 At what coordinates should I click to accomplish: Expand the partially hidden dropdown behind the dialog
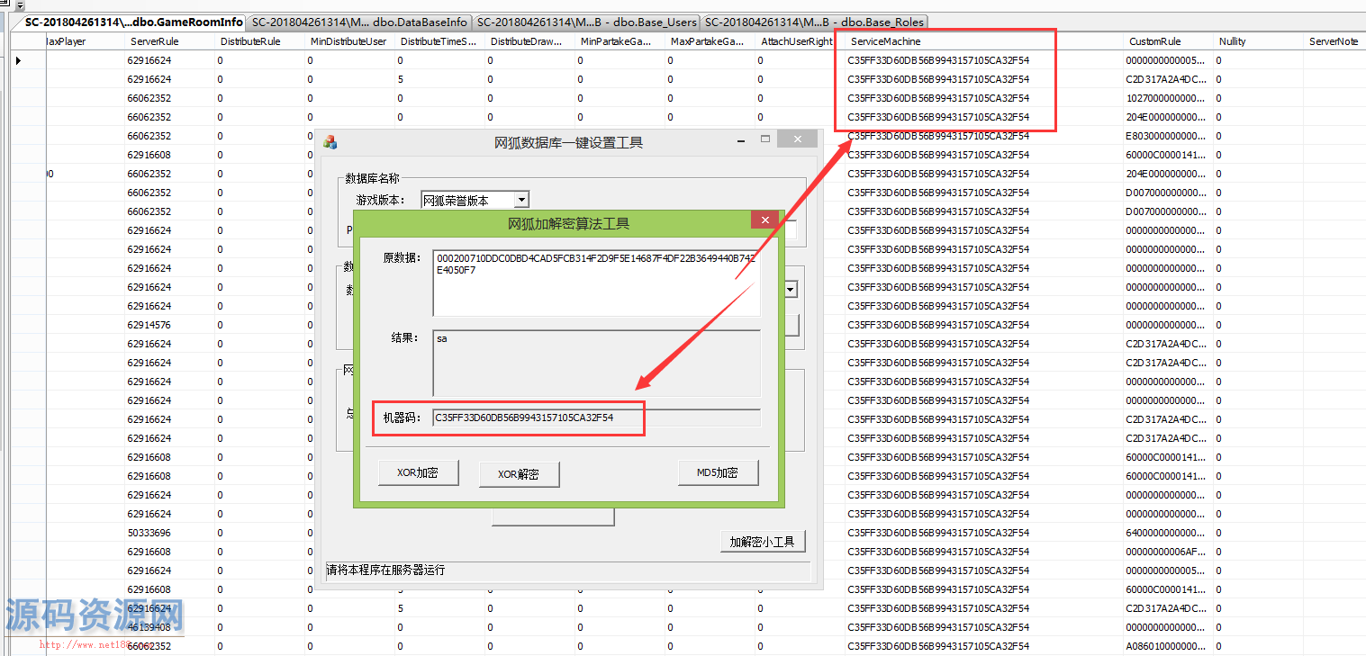(791, 289)
